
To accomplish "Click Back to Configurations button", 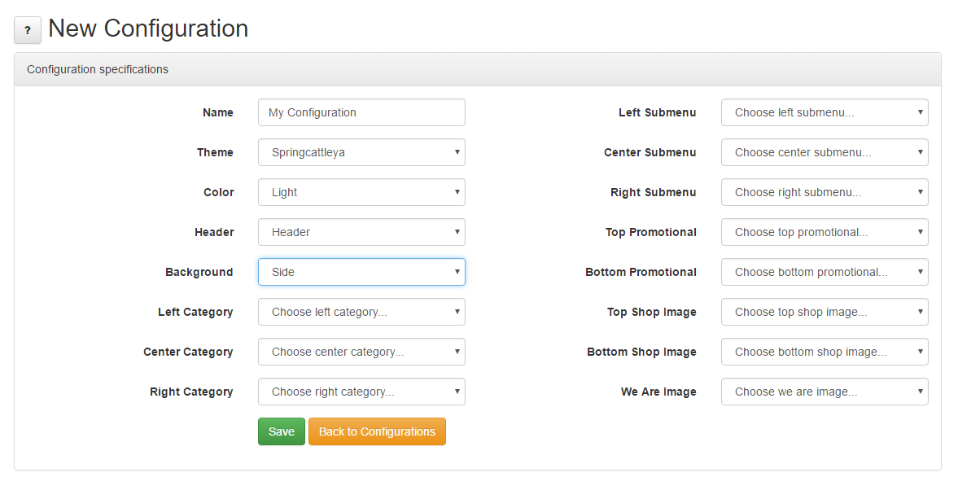I will tap(377, 431).
